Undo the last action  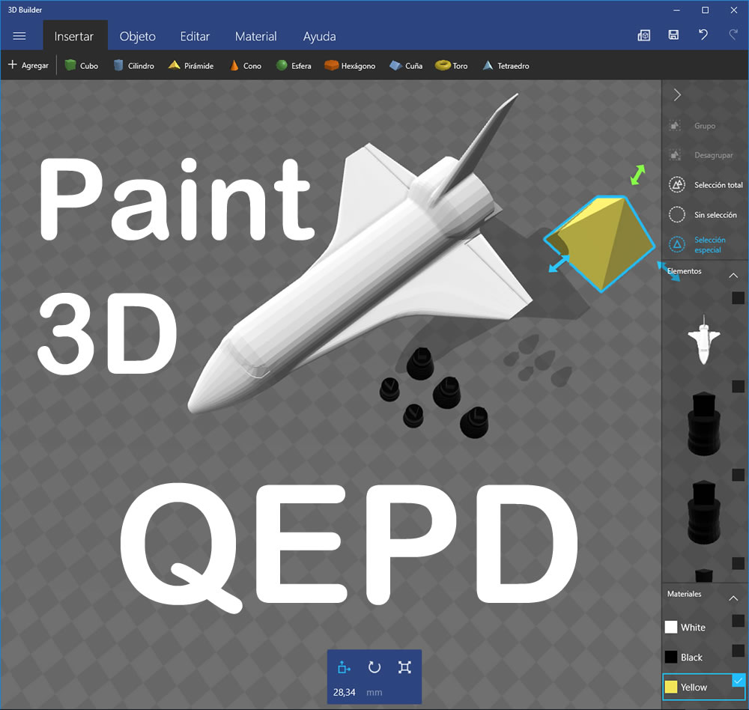point(703,35)
